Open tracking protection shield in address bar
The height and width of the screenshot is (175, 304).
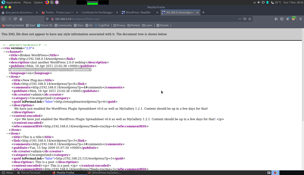coord(47,19)
